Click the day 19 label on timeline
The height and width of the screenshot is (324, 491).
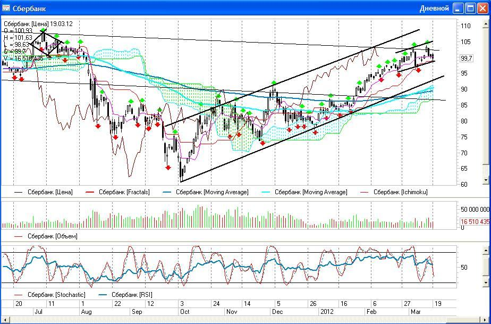tap(438, 304)
